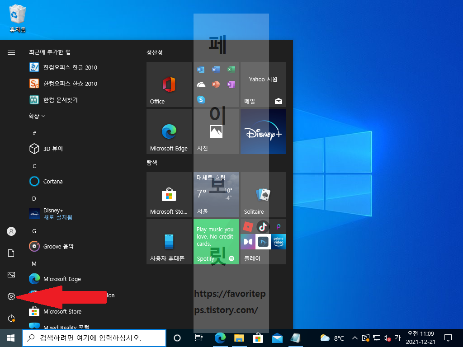The width and height of the screenshot is (463, 347).
Task: Open File Explorer from the taskbar
Action: click(x=239, y=338)
